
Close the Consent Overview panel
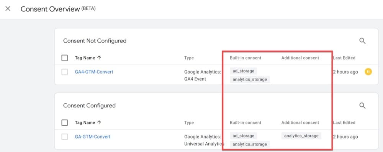pyautogui.click(x=8, y=9)
